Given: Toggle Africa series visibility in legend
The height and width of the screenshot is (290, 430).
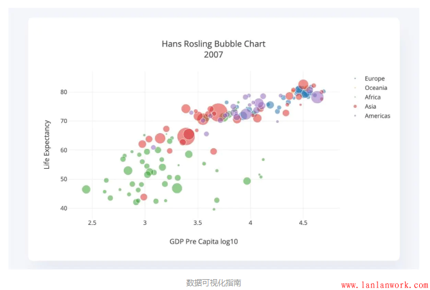Looking at the screenshot, I should (x=372, y=97).
